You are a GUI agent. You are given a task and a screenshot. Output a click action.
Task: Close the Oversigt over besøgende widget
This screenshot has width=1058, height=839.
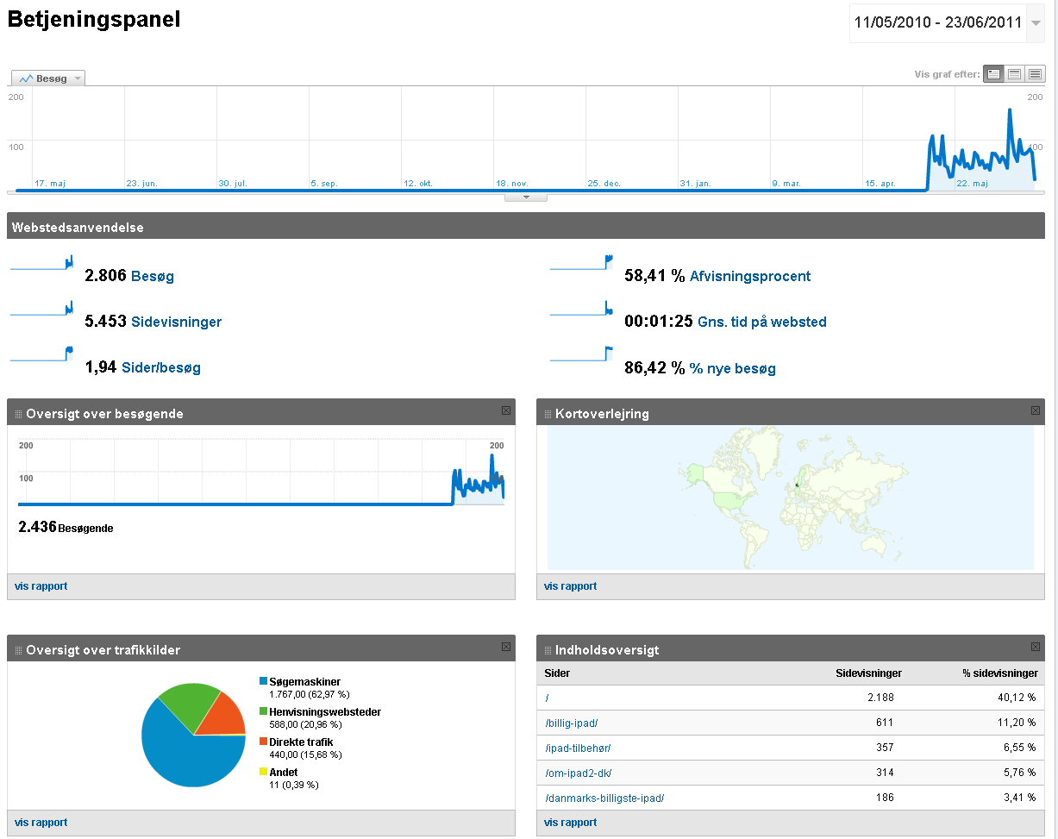click(506, 411)
